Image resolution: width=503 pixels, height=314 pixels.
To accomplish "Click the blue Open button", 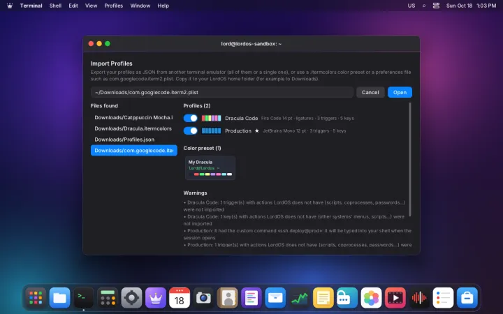I will 400,92.
